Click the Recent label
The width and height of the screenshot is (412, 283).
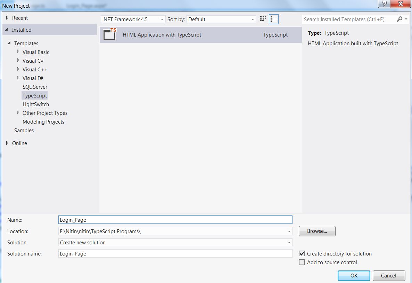(x=20, y=18)
